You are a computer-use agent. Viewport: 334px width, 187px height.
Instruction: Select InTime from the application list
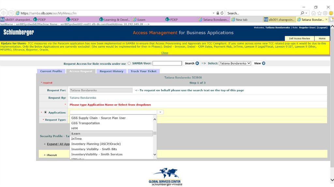tap(112, 139)
